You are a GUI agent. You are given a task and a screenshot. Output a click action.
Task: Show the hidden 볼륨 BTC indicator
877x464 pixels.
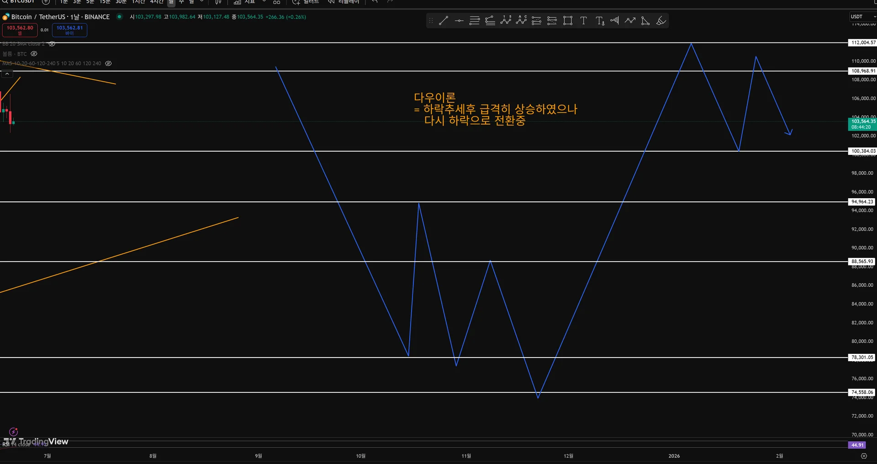(34, 54)
